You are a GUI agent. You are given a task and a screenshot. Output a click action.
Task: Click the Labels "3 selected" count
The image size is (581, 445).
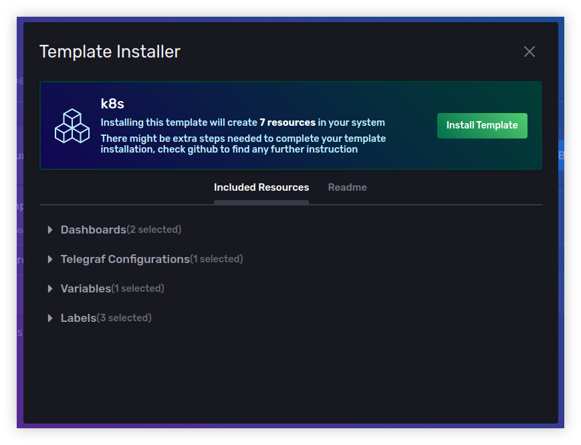coord(124,318)
